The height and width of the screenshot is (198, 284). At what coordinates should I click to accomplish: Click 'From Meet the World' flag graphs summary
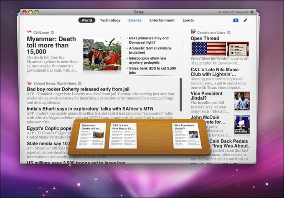(x=219, y=61)
